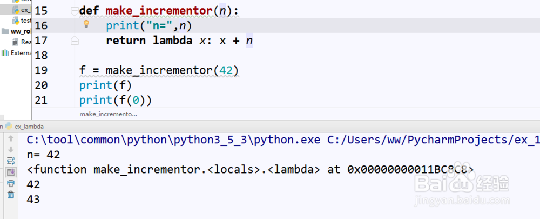Toggle soft-wrap in run console
Screen dimensions: 540x219
(10, 161)
